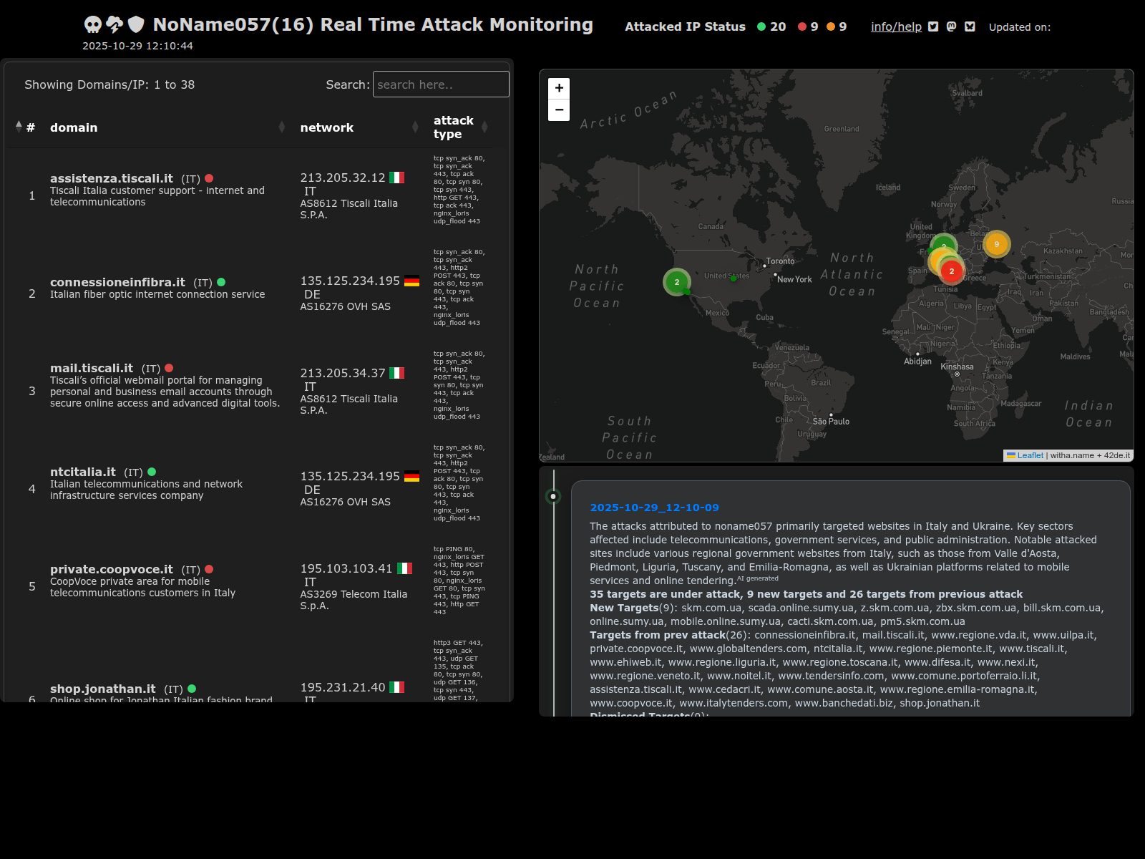Click the IP address 195.103.103.41
Screen dimensions: 1145x859
click(x=346, y=568)
